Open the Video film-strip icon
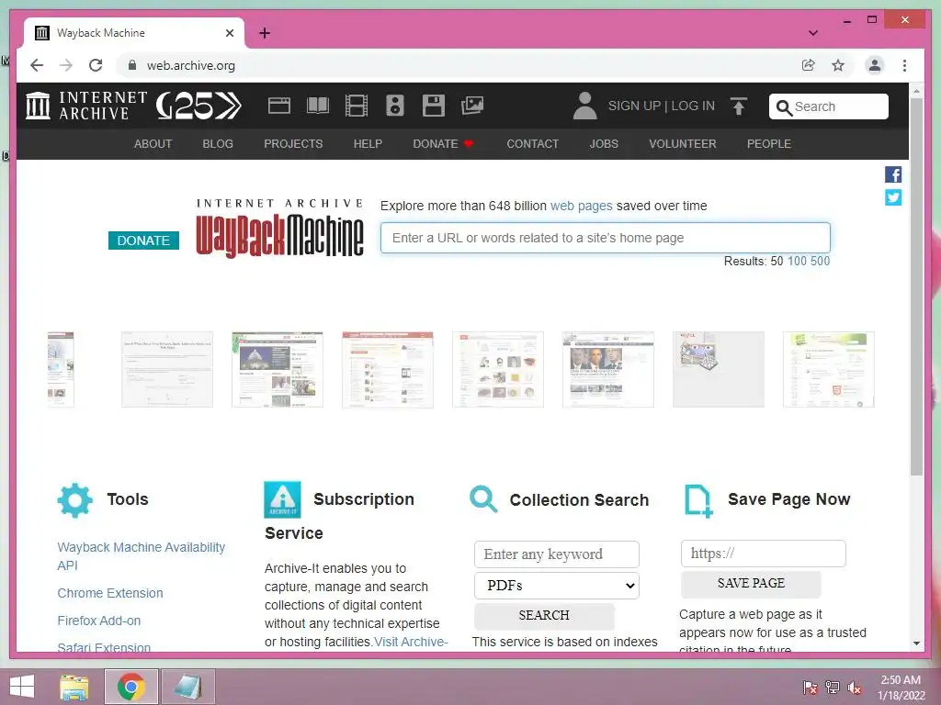 (x=357, y=106)
